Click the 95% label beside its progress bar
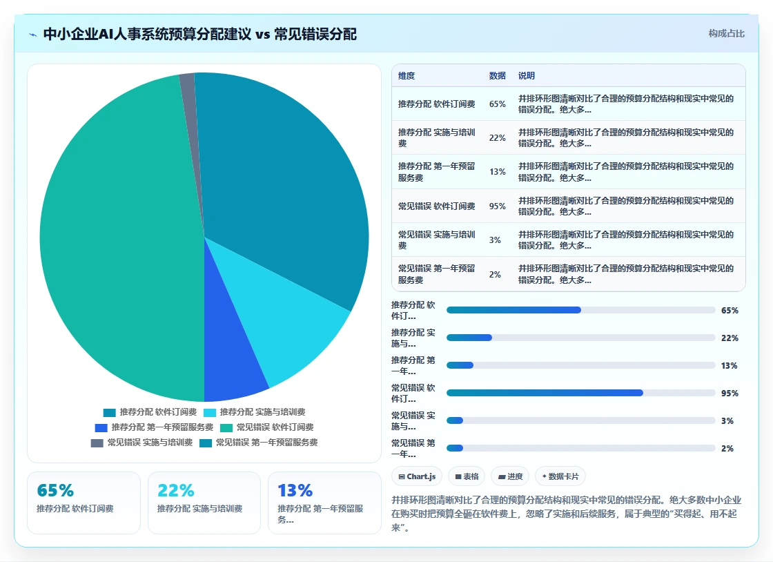This screenshot has width=773, height=562. click(x=730, y=394)
